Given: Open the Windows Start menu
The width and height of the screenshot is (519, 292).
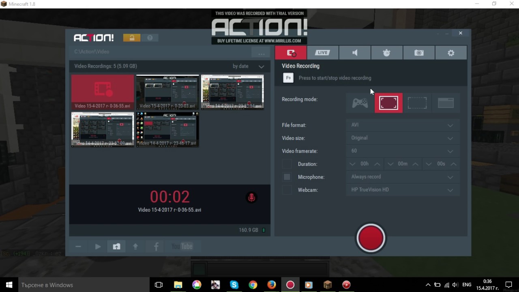Looking at the screenshot, I should tap(9, 285).
